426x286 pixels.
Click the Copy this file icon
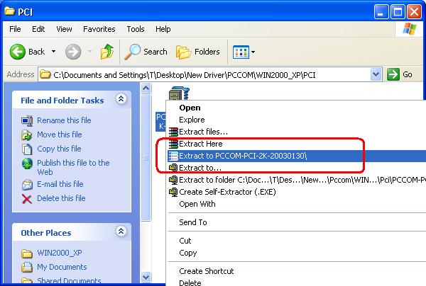[27, 149]
